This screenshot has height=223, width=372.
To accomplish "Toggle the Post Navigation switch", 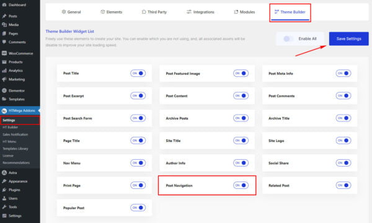I will 241,185.
